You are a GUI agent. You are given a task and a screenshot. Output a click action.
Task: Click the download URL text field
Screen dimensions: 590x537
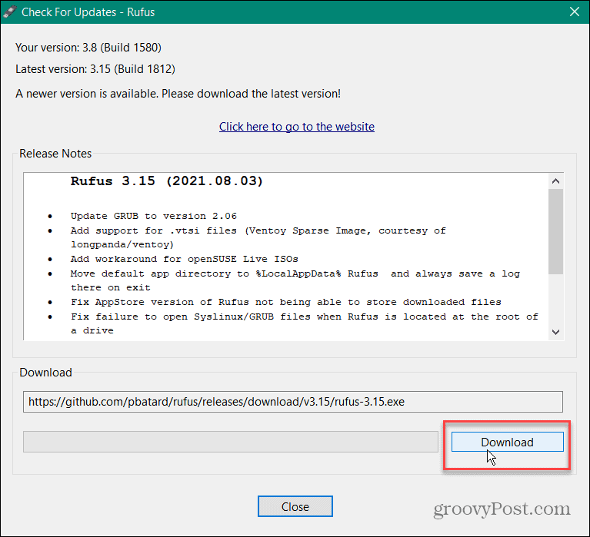click(293, 402)
